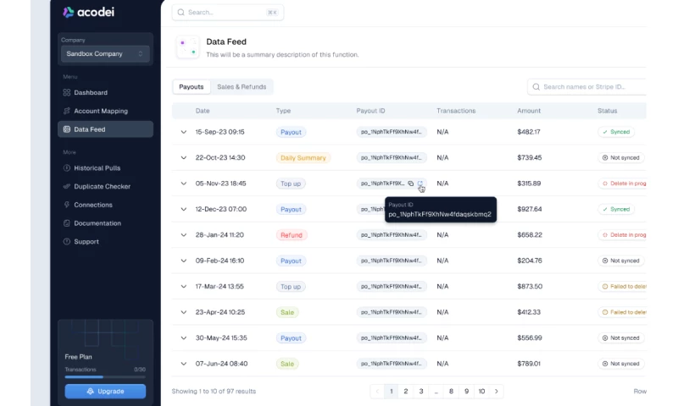Open the Duplicate Checker tool
678x406 pixels.
tap(102, 186)
